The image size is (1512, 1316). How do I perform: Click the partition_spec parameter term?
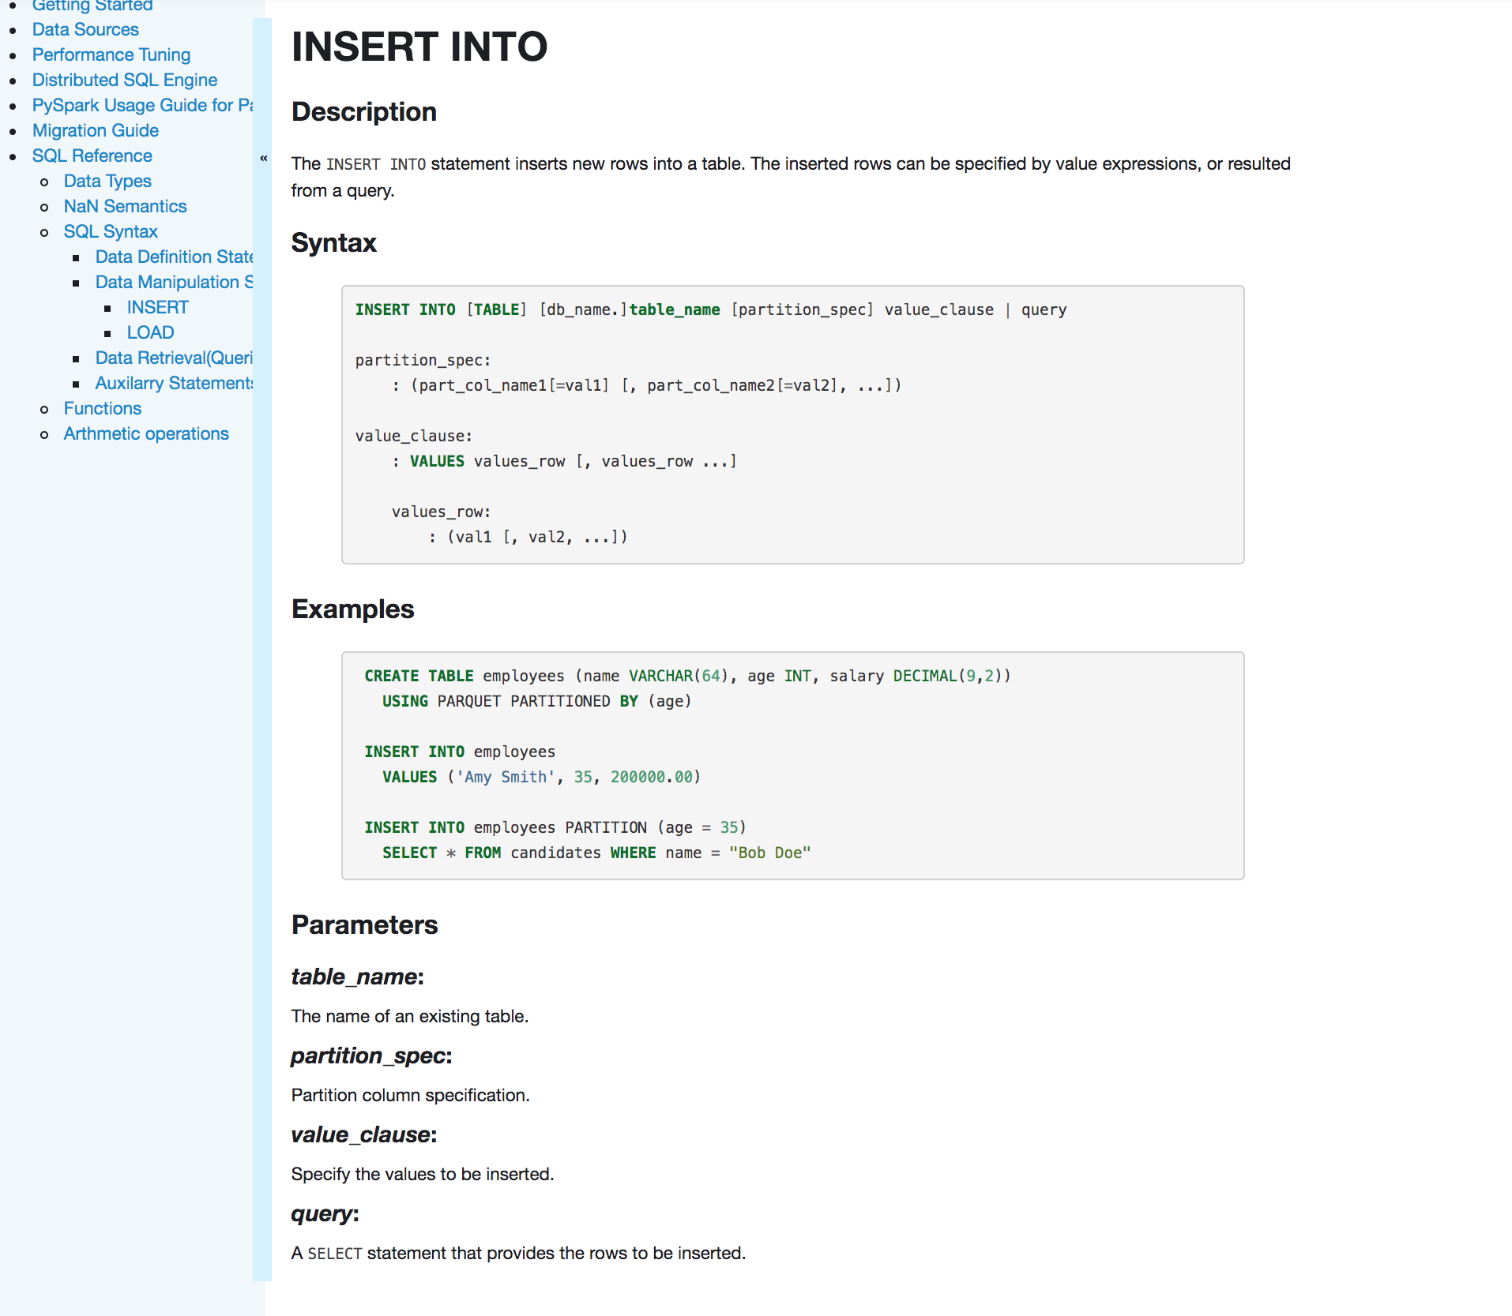pos(372,1055)
